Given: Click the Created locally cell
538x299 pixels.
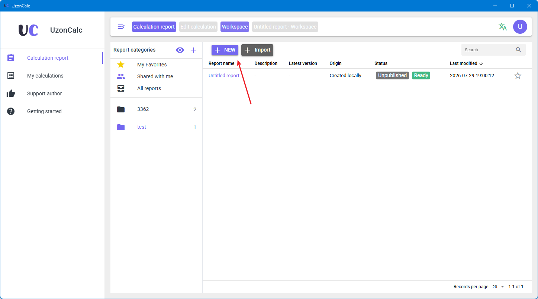Looking at the screenshot, I should tap(345, 76).
